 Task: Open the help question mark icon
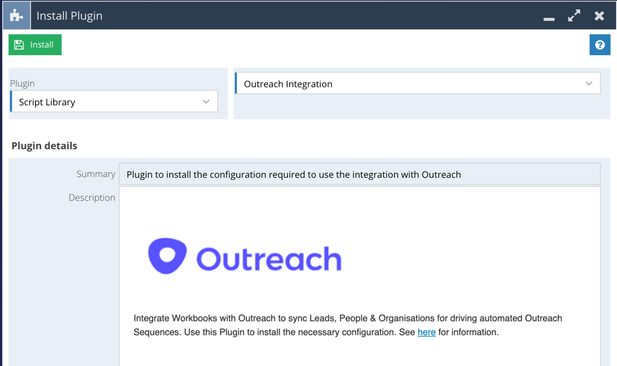[600, 45]
